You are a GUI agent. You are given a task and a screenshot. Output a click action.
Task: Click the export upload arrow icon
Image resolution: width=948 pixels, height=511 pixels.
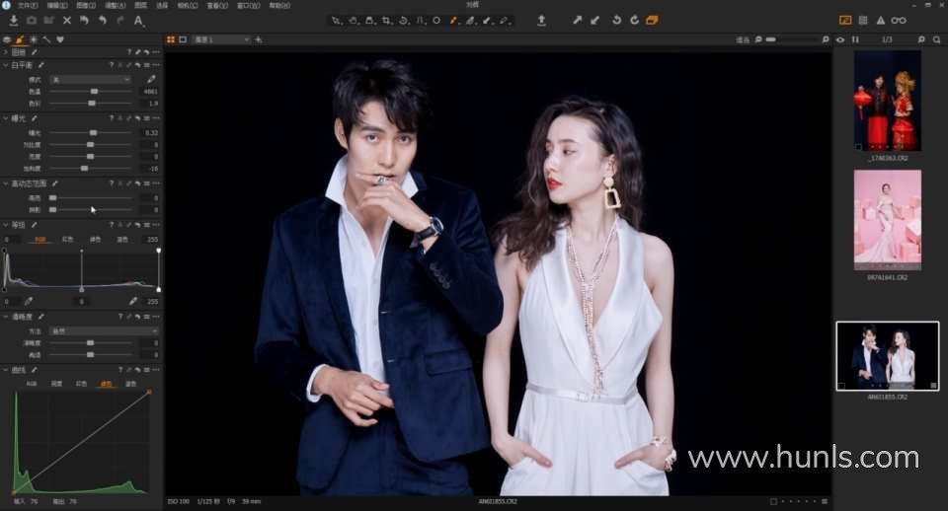tap(541, 20)
